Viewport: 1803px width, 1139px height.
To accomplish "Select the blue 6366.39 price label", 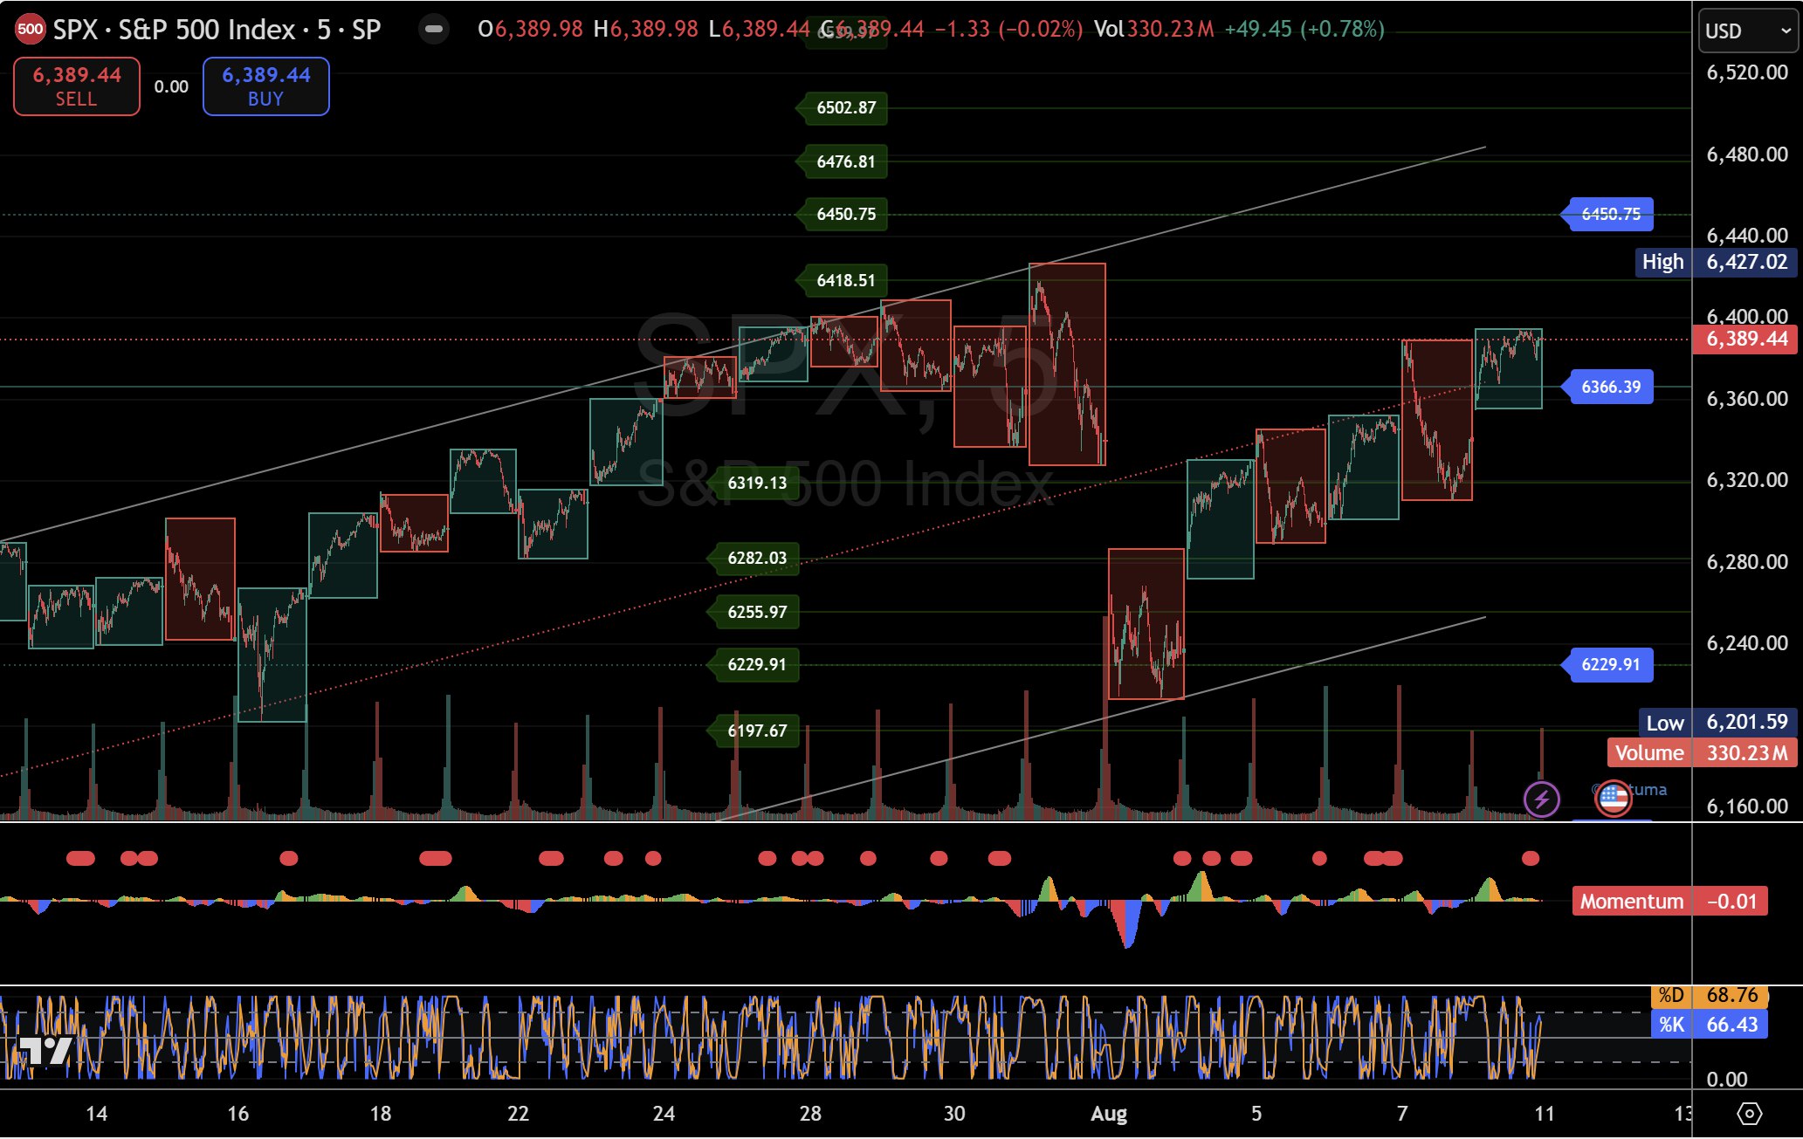I will click(1610, 387).
